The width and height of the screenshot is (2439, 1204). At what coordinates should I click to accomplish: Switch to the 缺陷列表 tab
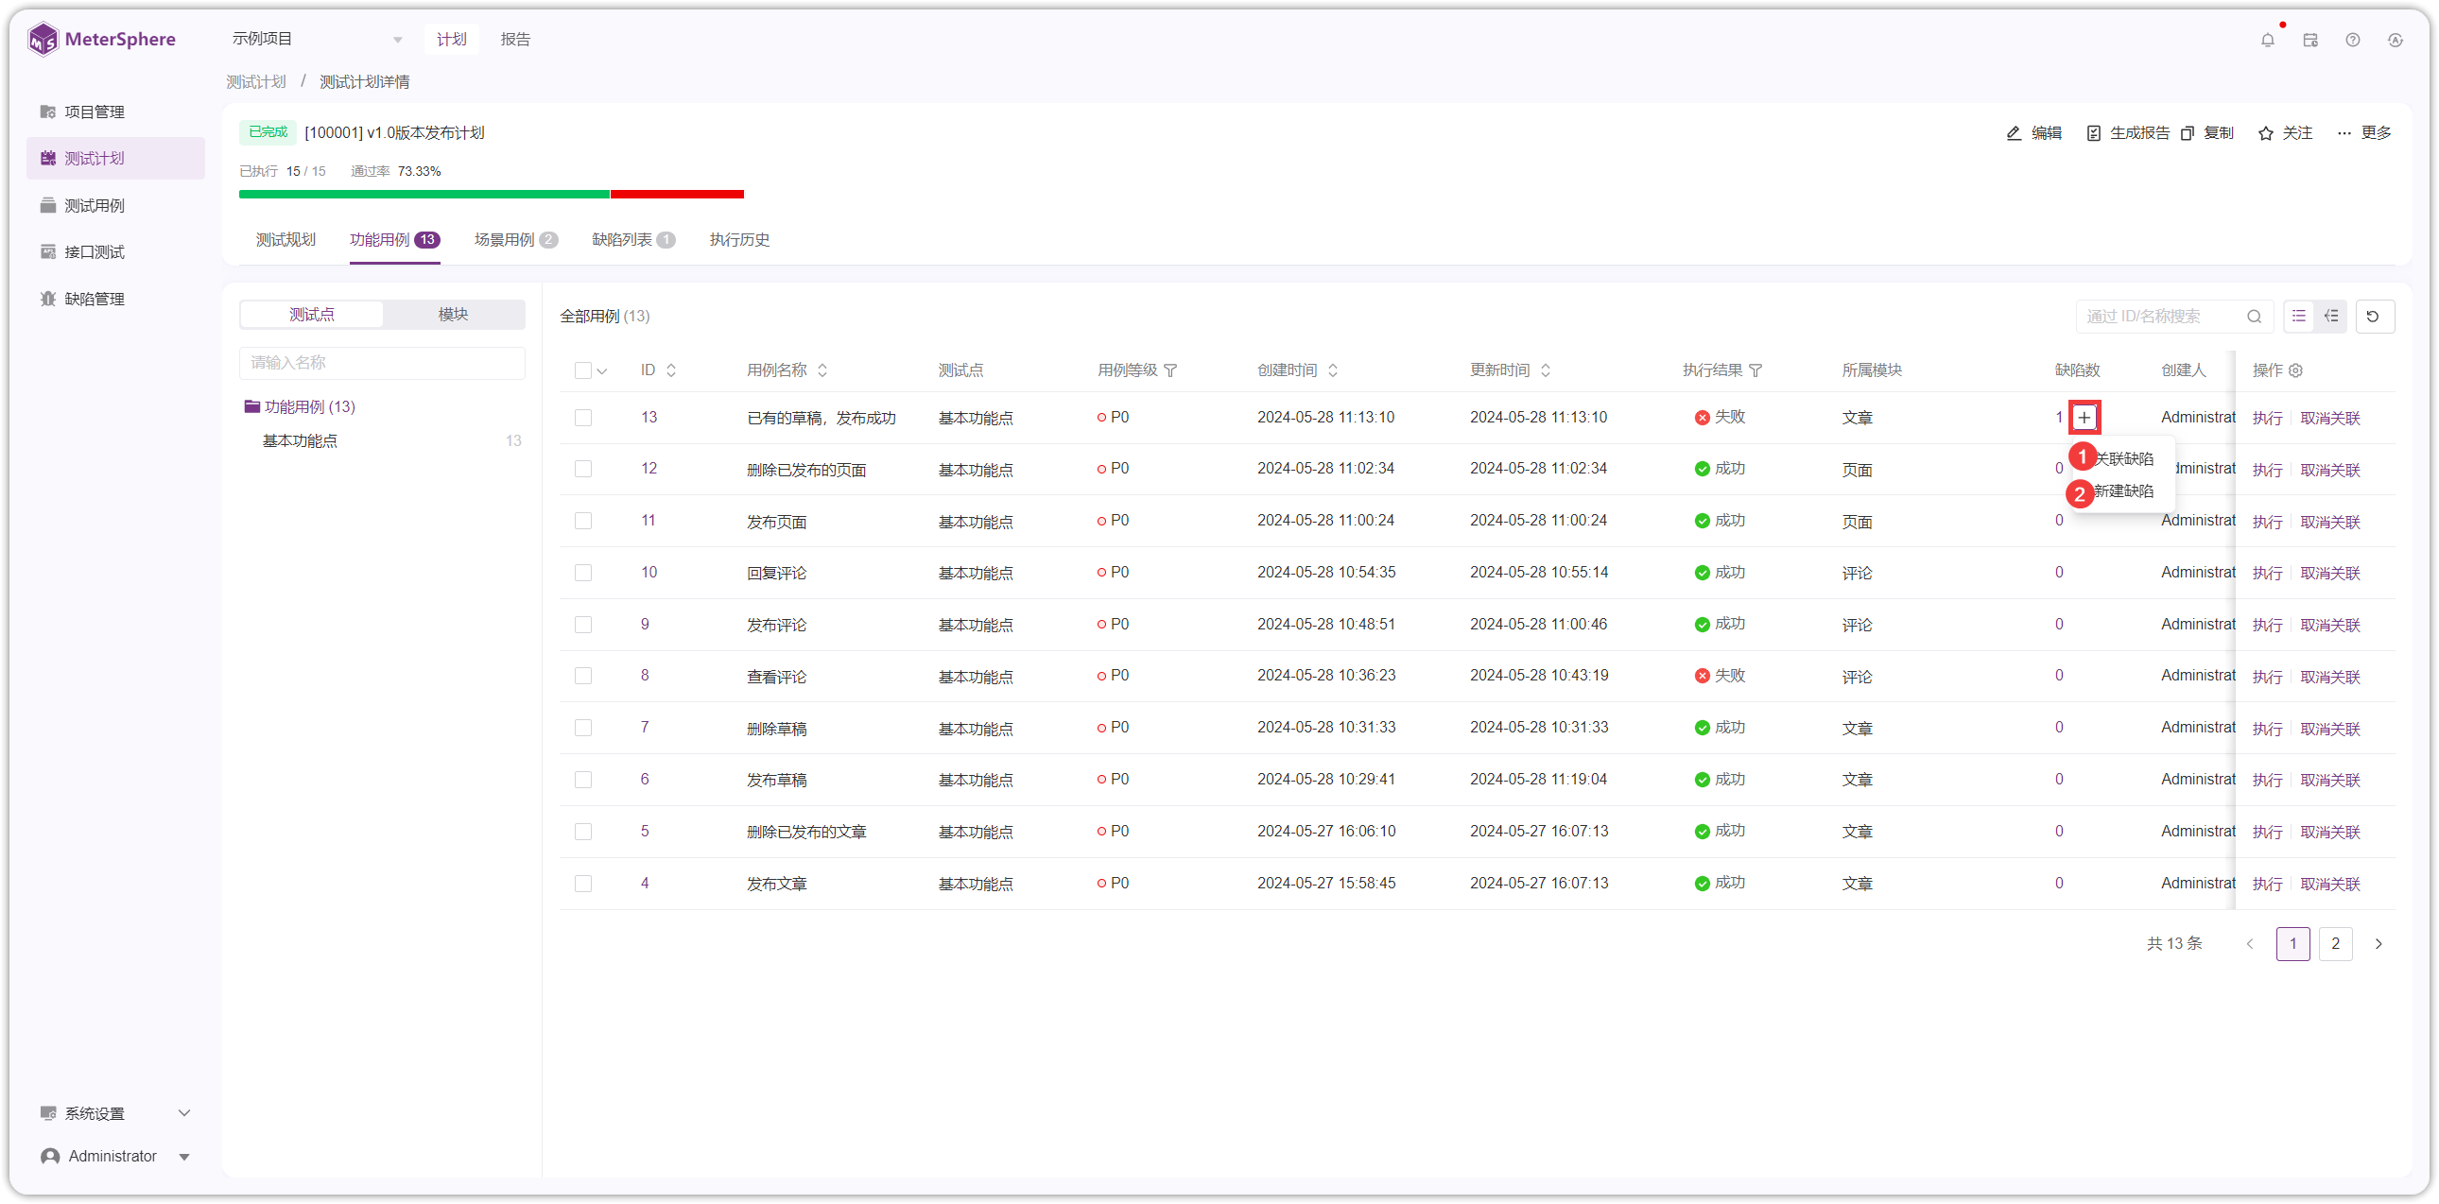632,239
